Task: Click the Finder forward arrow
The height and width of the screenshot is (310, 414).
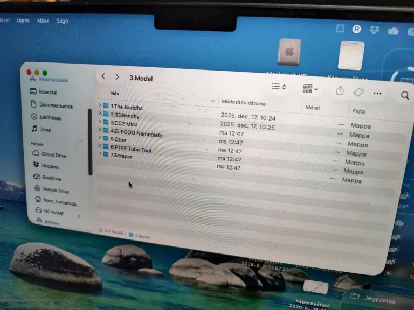Action: (117, 77)
